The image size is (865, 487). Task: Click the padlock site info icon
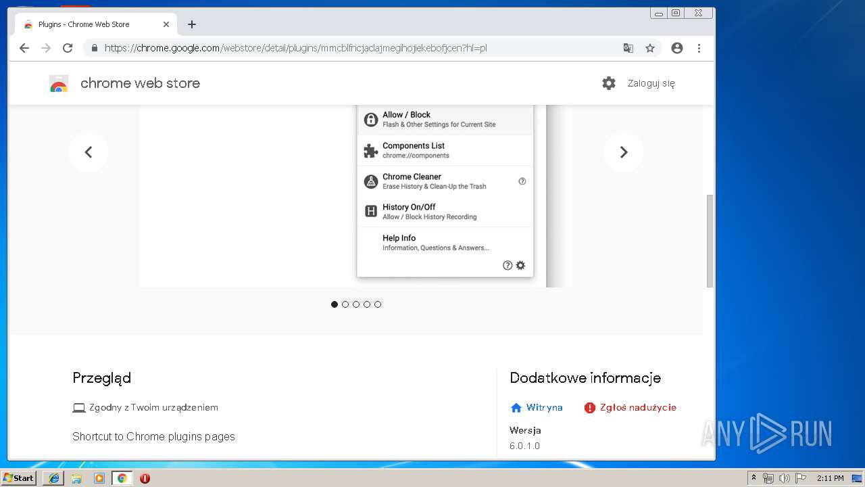pyautogui.click(x=94, y=48)
